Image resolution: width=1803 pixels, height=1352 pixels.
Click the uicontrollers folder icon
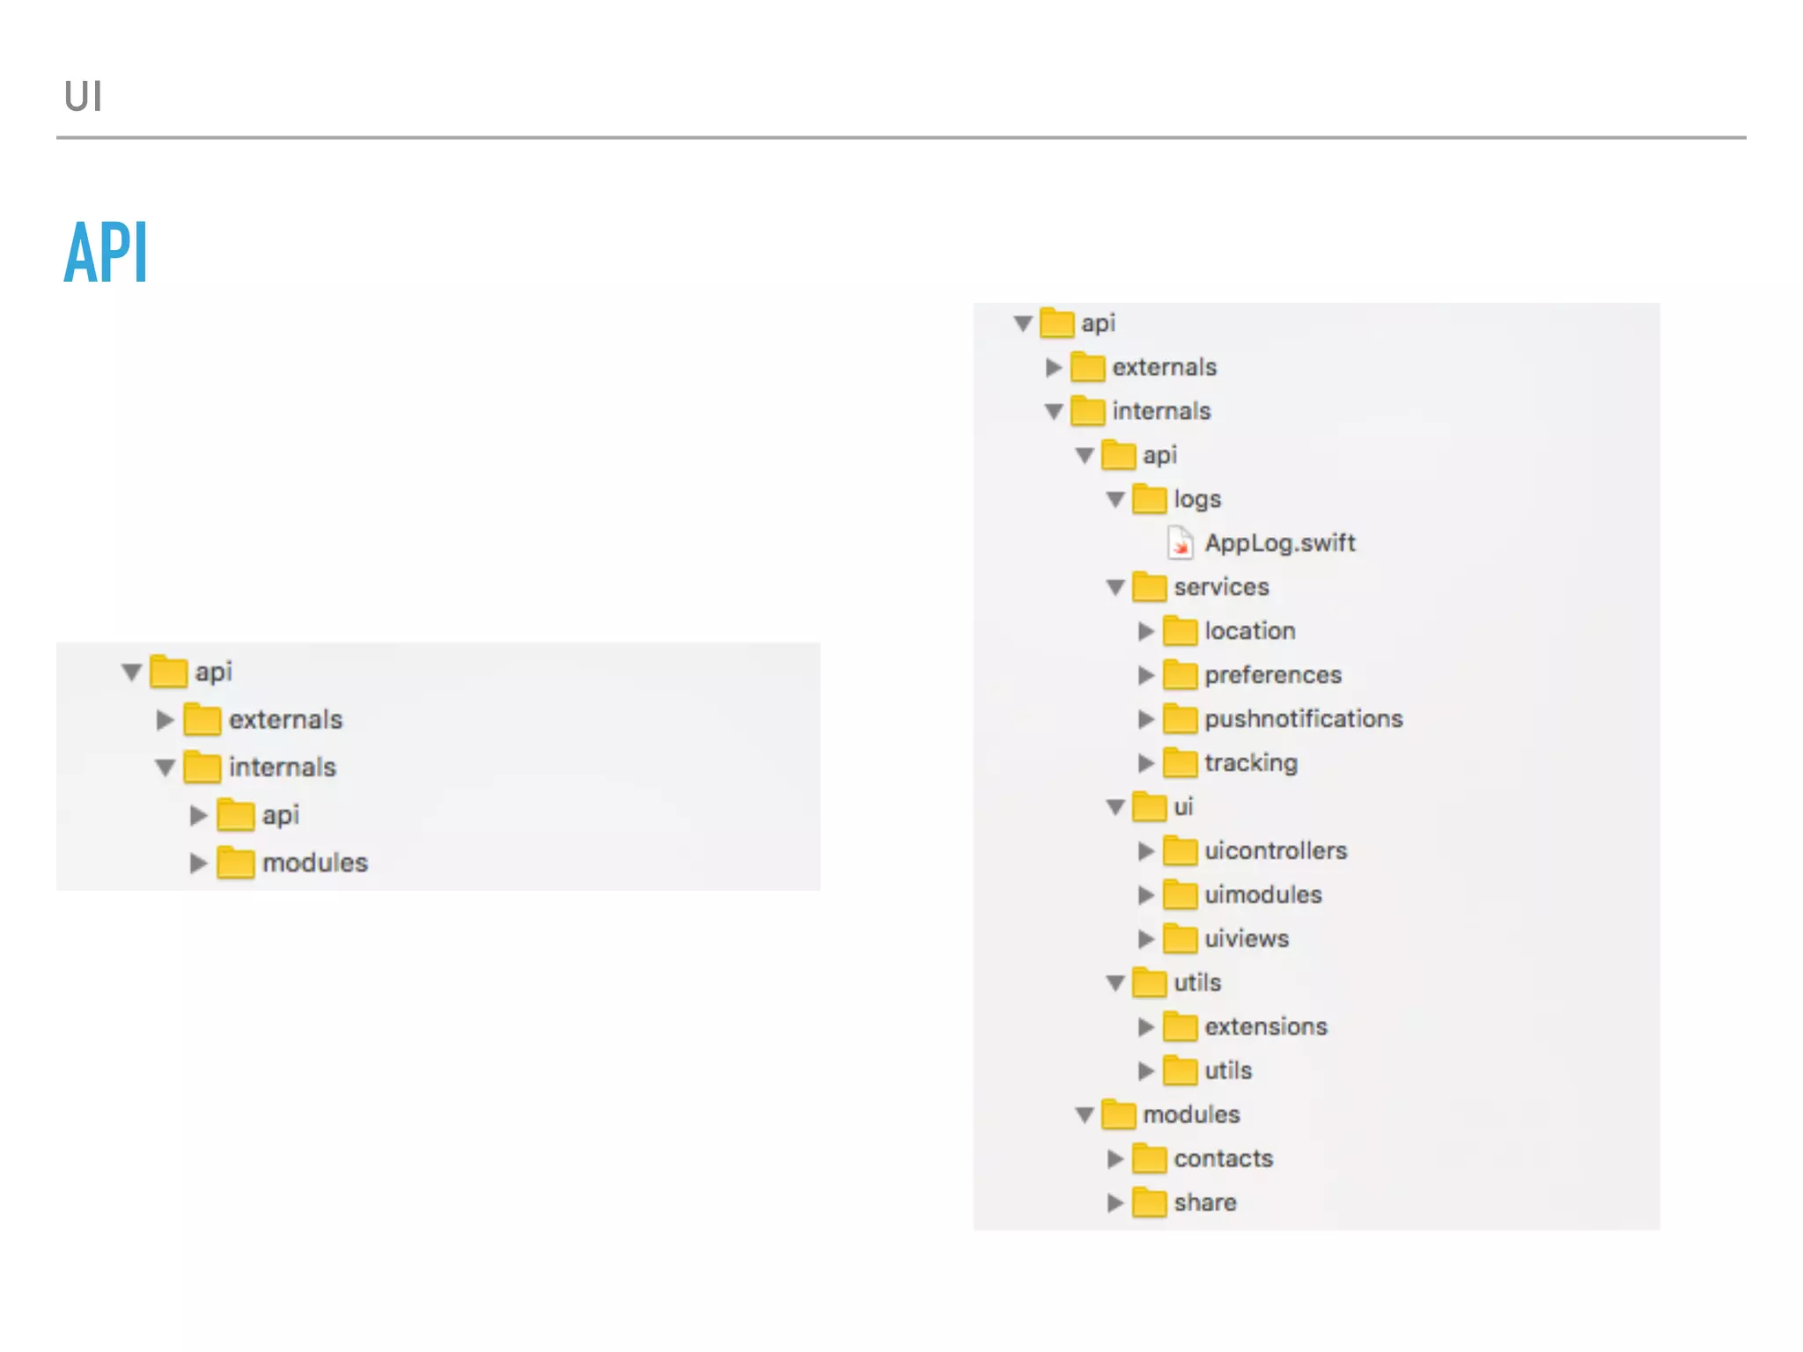point(1180,850)
